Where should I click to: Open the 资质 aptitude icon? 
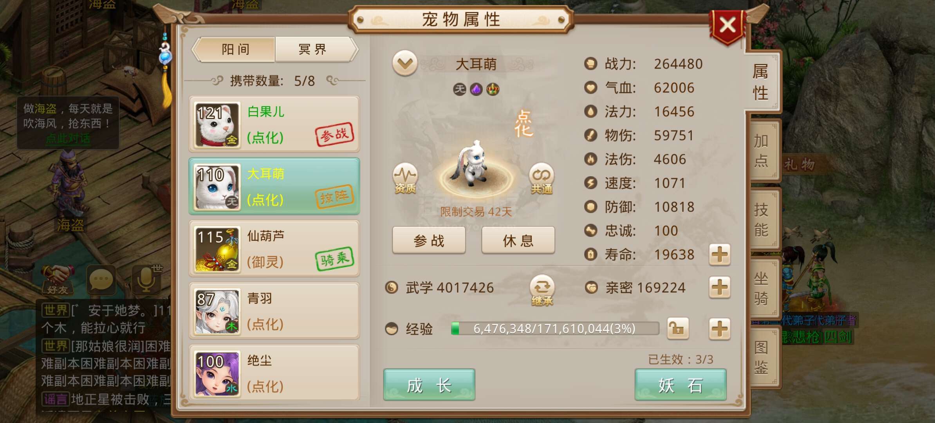coord(405,179)
